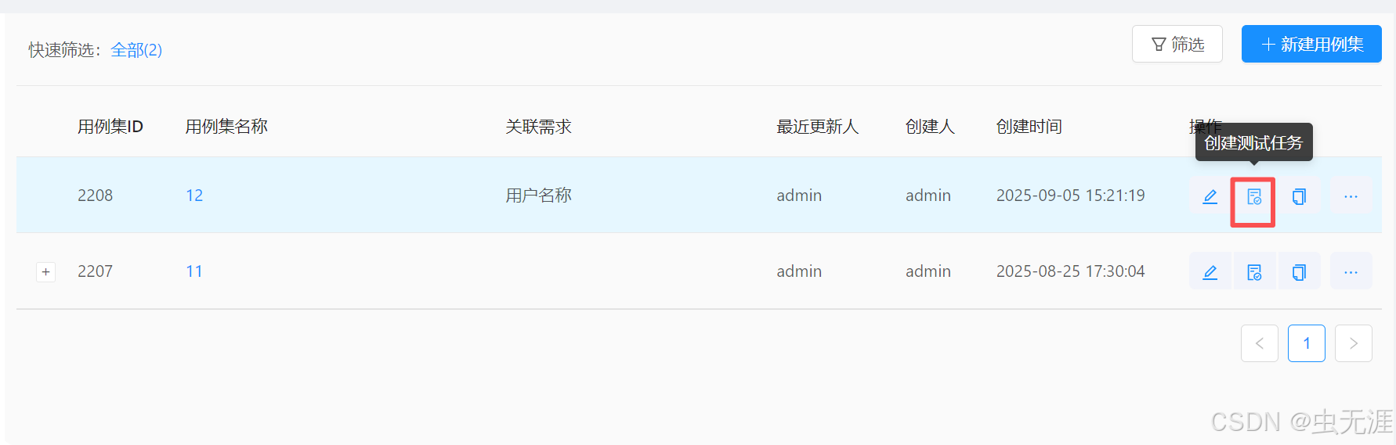The height and width of the screenshot is (445, 1396).
Task: Open test suite named 12
Action: (x=194, y=196)
